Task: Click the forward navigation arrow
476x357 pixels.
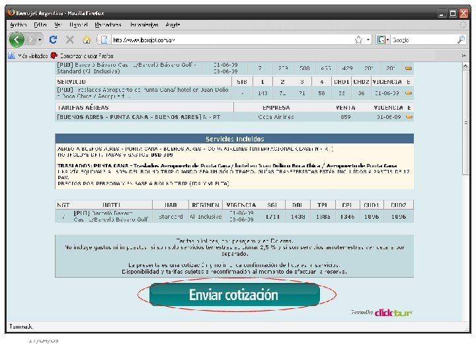Action: tap(30, 40)
